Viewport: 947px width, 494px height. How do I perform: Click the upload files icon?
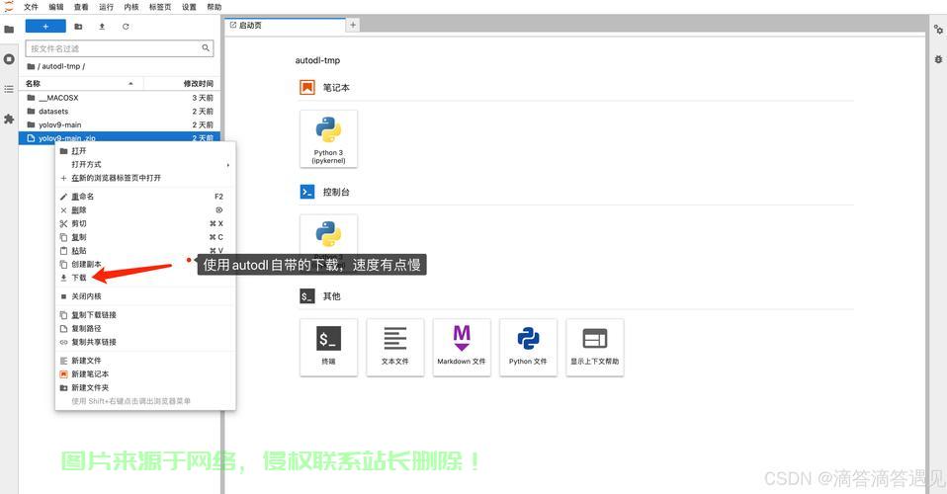click(102, 27)
